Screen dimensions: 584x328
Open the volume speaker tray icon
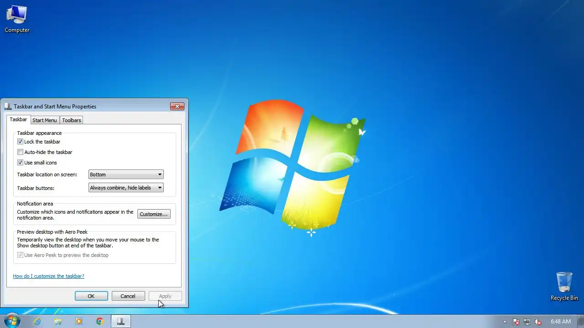538,322
